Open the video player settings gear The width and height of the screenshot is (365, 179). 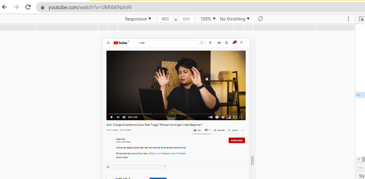coord(223,117)
